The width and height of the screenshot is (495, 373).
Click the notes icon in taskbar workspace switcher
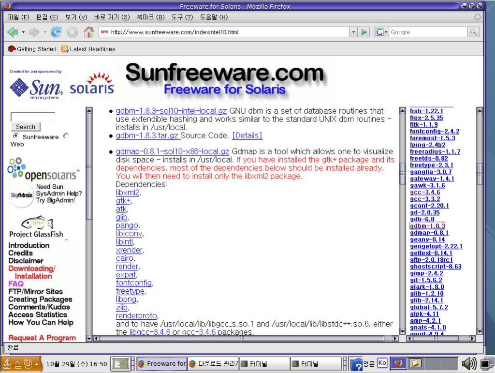[415, 363]
